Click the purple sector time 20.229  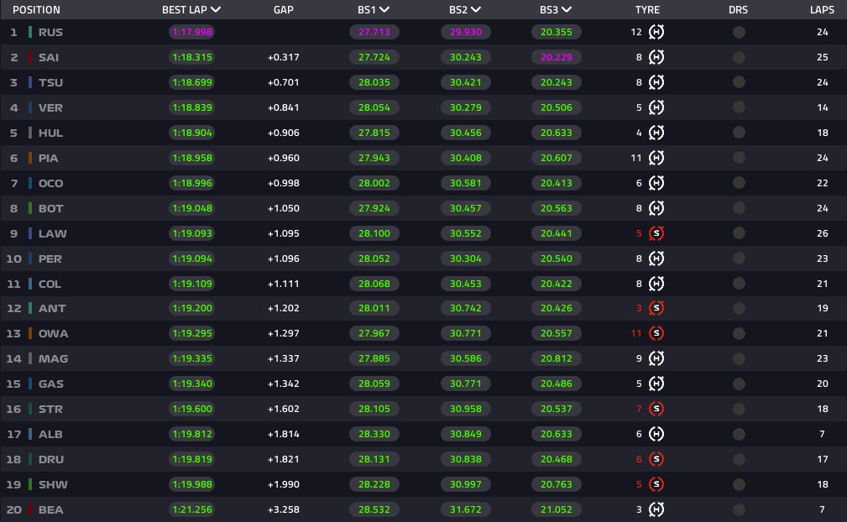pyautogui.click(x=556, y=57)
